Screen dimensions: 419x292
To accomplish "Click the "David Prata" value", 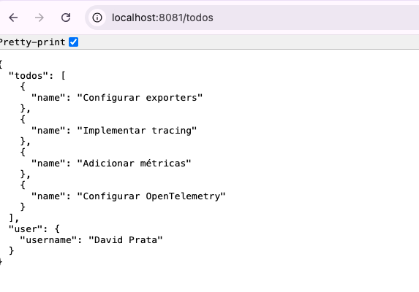I will [x=125, y=240].
